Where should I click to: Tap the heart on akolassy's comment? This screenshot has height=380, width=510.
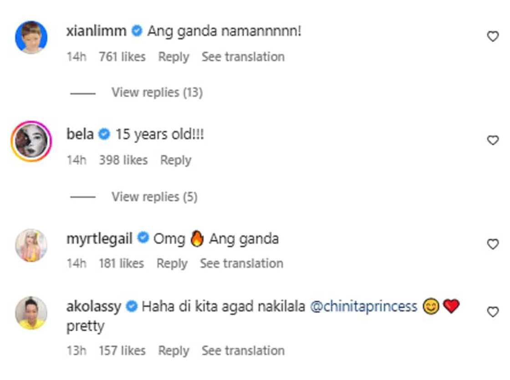coord(493,312)
